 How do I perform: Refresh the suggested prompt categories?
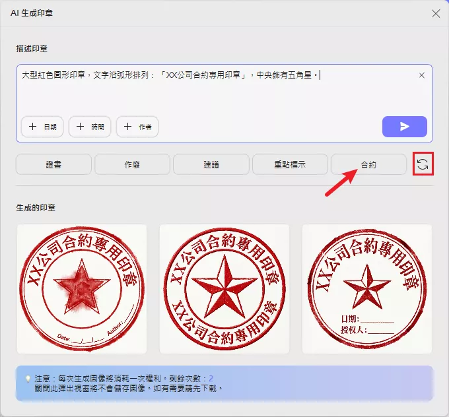click(x=423, y=164)
